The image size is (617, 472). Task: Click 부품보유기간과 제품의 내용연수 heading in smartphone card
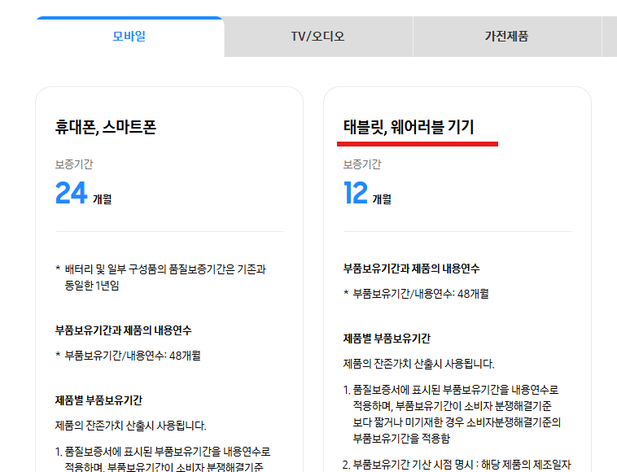coord(124,330)
